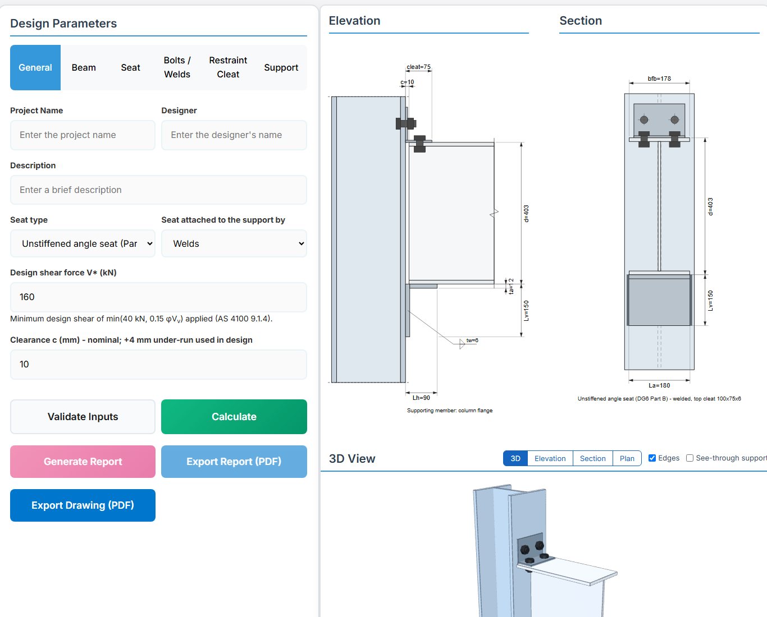Viewport: 767px width, 617px height.
Task: Switch to the Seat tab
Action: point(130,67)
